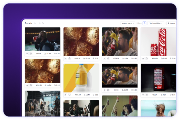Screen dimensions: 180x120
Task: Click the spend value $135K
Action: pyautogui.click(x=155, y=95)
